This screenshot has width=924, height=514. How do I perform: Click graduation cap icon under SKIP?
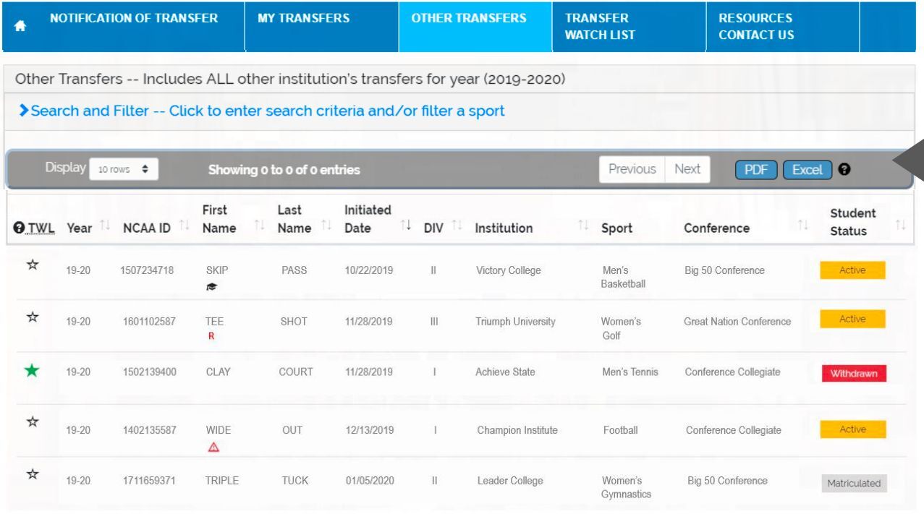coord(212,286)
